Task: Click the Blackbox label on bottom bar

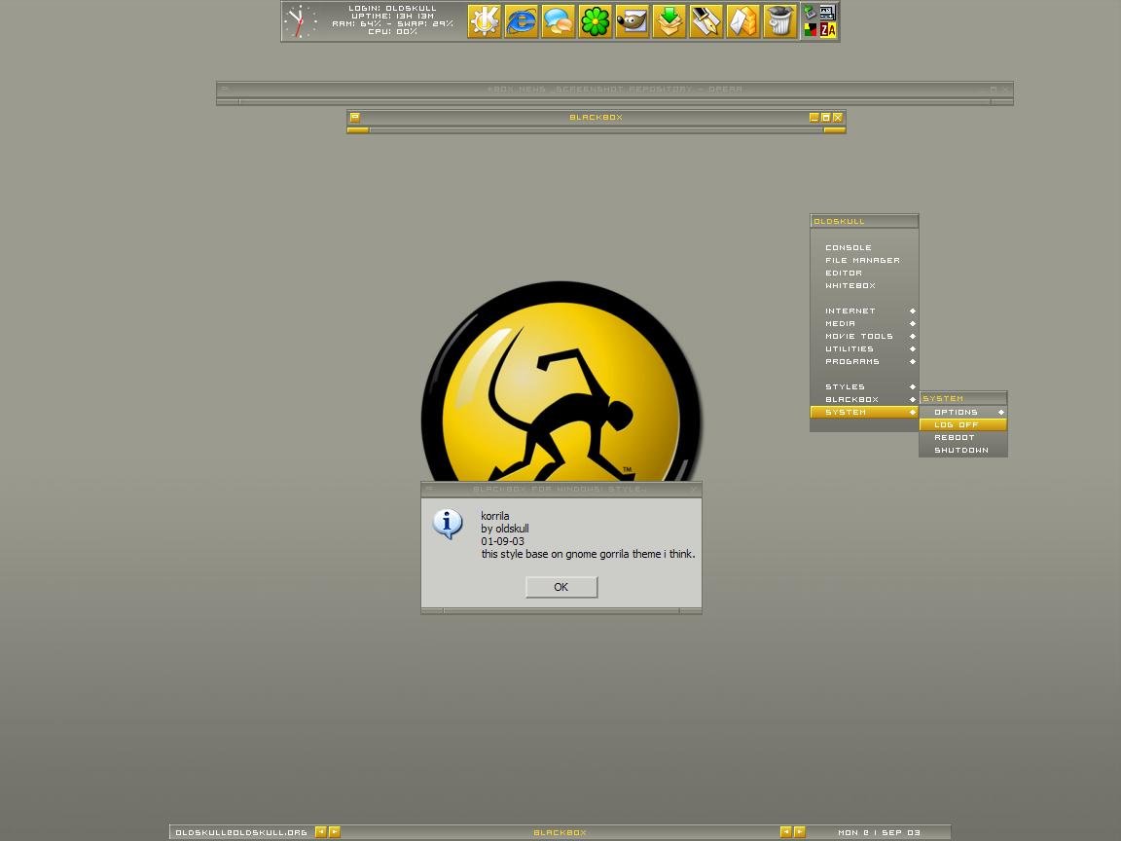Action: [x=560, y=832]
